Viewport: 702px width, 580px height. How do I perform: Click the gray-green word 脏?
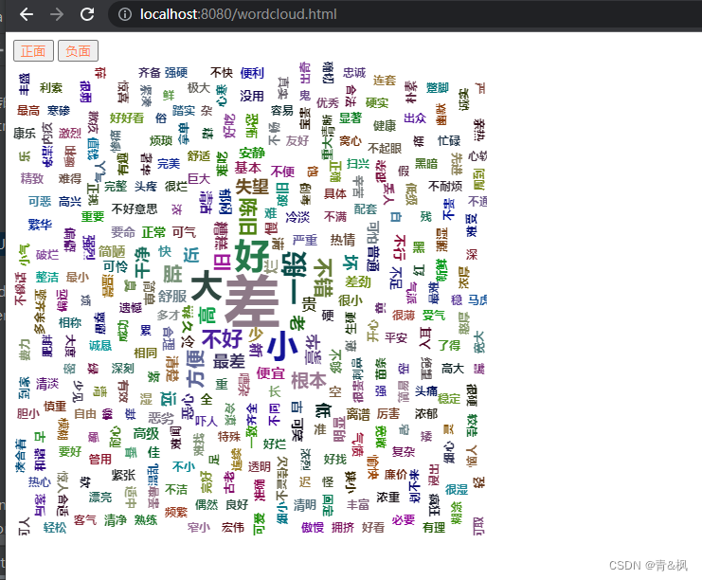coord(172,274)
